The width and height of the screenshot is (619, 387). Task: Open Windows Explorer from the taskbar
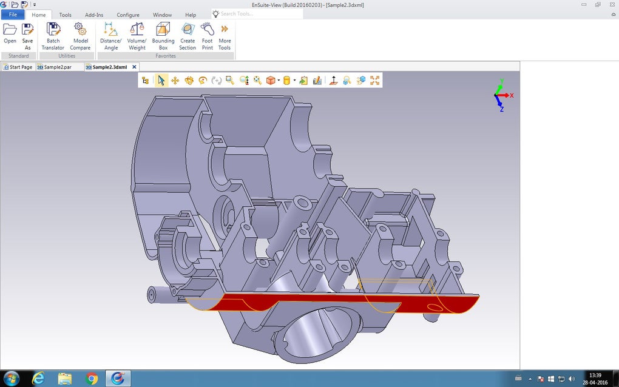point(65,379)
